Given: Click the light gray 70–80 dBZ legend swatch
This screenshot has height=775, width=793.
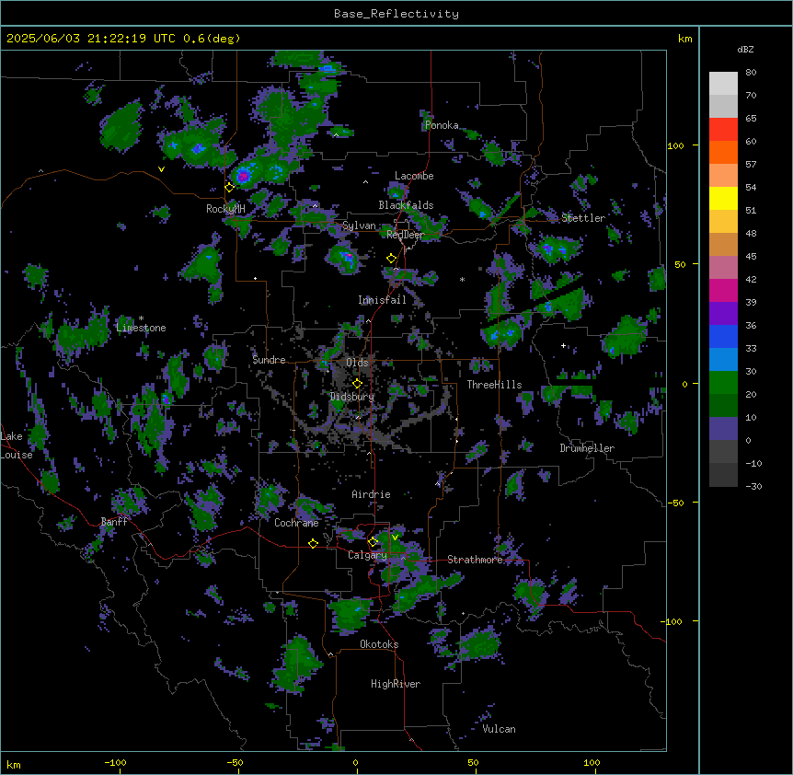Looking at the screenshot, I should 723,84.
